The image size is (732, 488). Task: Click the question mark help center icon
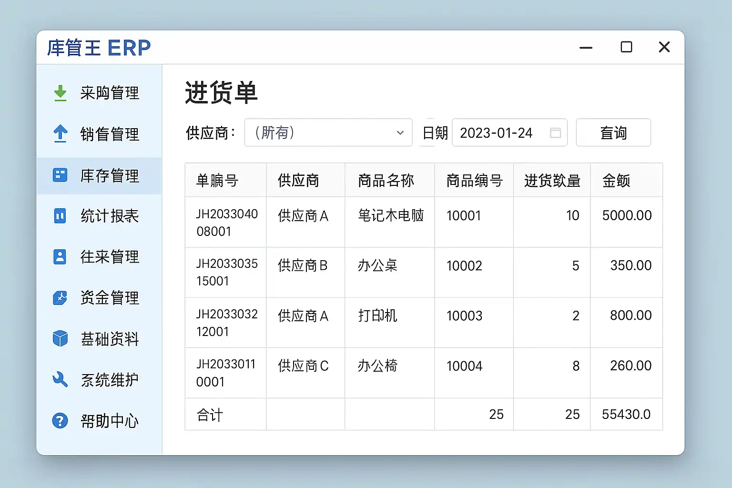click(x=60, y=421)
